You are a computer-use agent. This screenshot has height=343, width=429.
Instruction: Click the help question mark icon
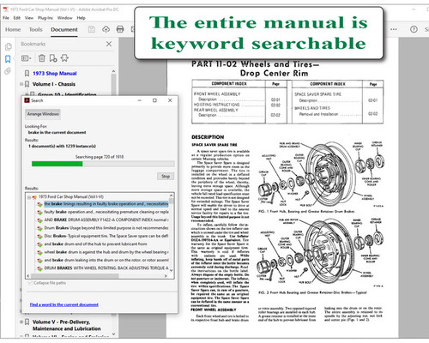click(x=414, y=29)
